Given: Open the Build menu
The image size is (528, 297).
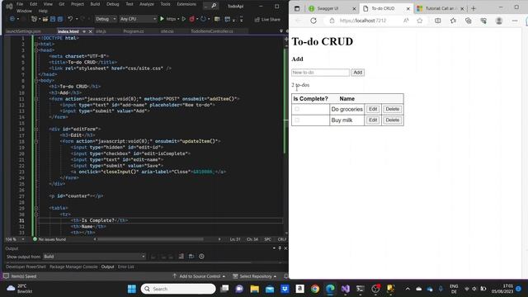Looking at the screenshot, I should point(95,4).
